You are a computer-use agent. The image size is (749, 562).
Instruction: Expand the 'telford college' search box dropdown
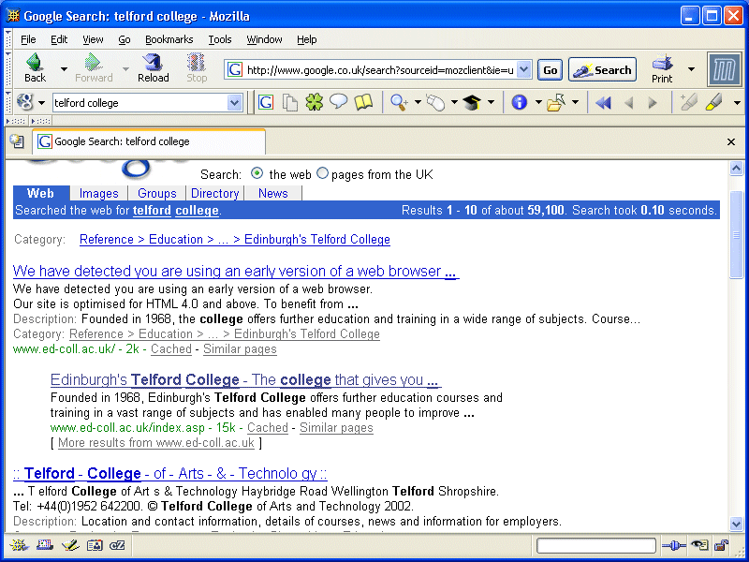click(x=234, y=102)
